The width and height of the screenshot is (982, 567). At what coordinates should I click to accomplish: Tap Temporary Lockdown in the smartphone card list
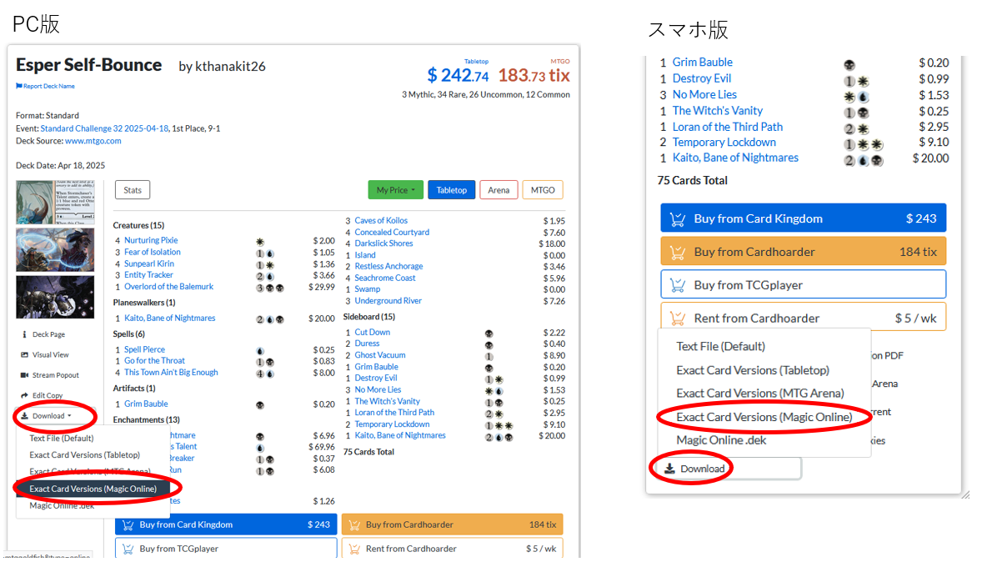click(724, 143)
